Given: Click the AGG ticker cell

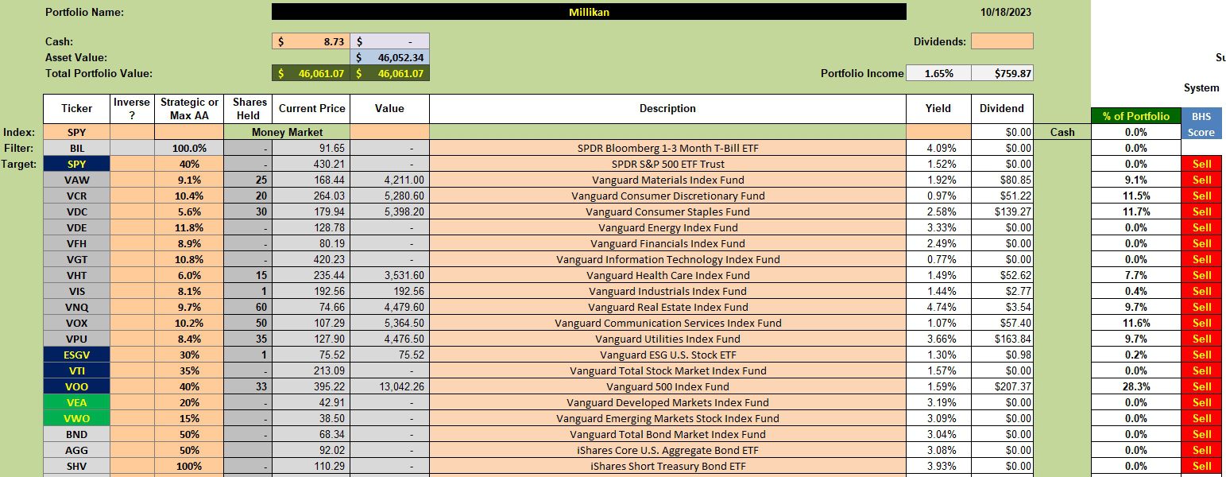Looking at the screenshot, I should point(76,450).
